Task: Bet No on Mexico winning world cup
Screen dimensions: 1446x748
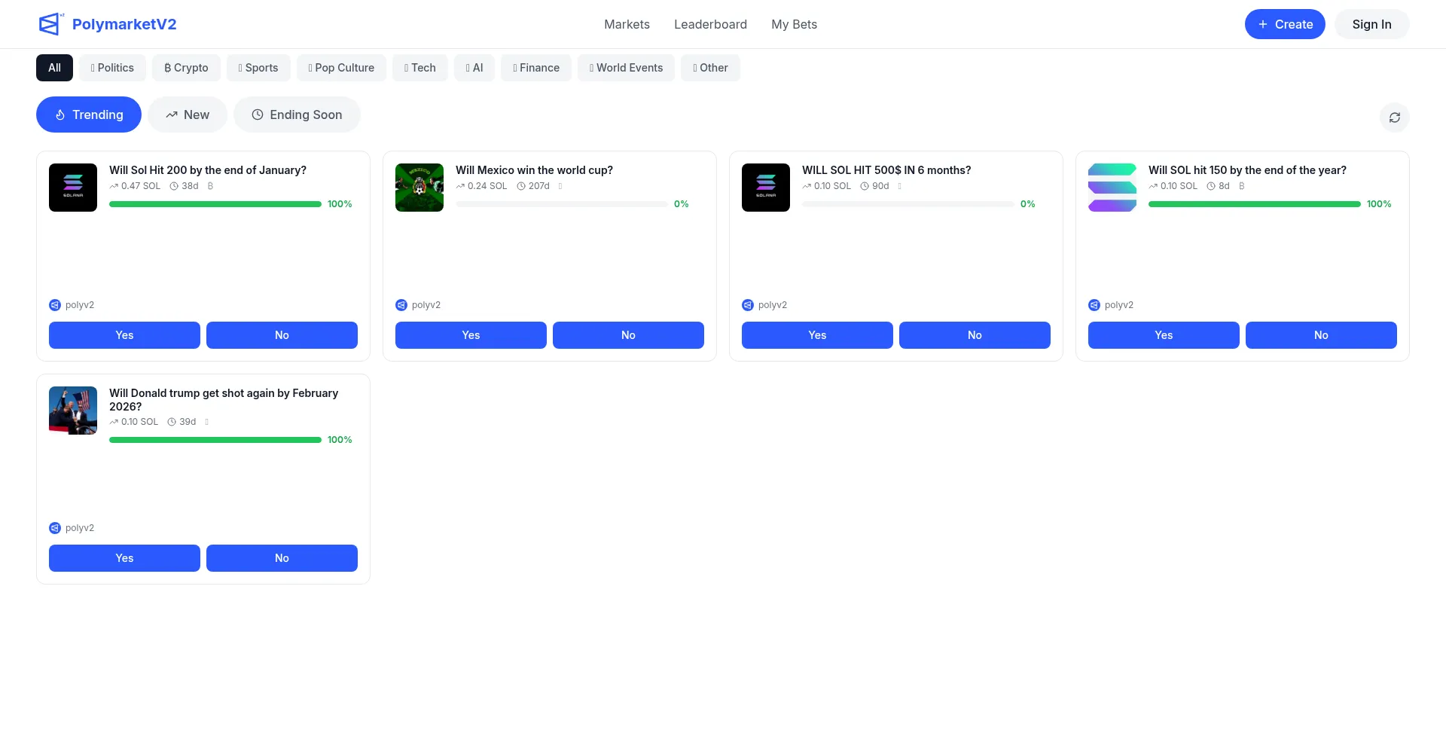Action: 628,335
